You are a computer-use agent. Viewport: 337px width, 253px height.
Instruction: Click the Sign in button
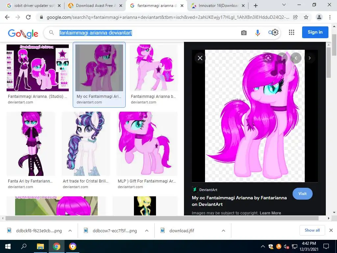pyautogui.click(x=315, y=32)
